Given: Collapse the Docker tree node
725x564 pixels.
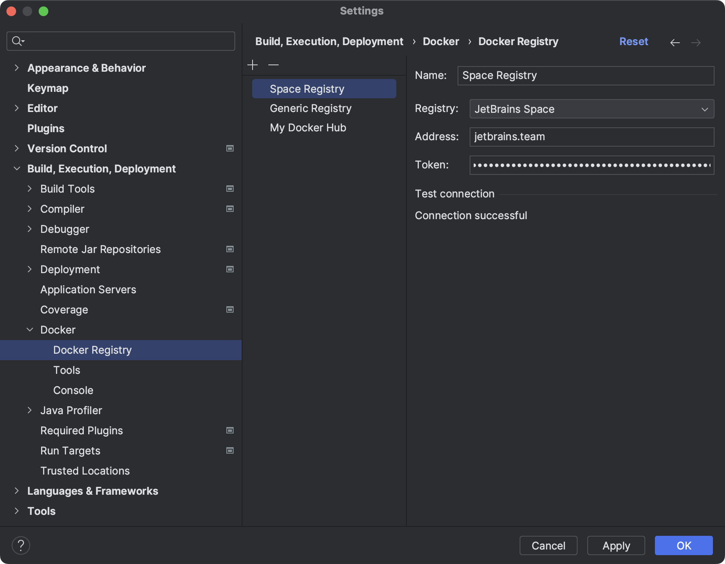Looking at the screenshot, I should pyautogui.click(x=30, y=330).
